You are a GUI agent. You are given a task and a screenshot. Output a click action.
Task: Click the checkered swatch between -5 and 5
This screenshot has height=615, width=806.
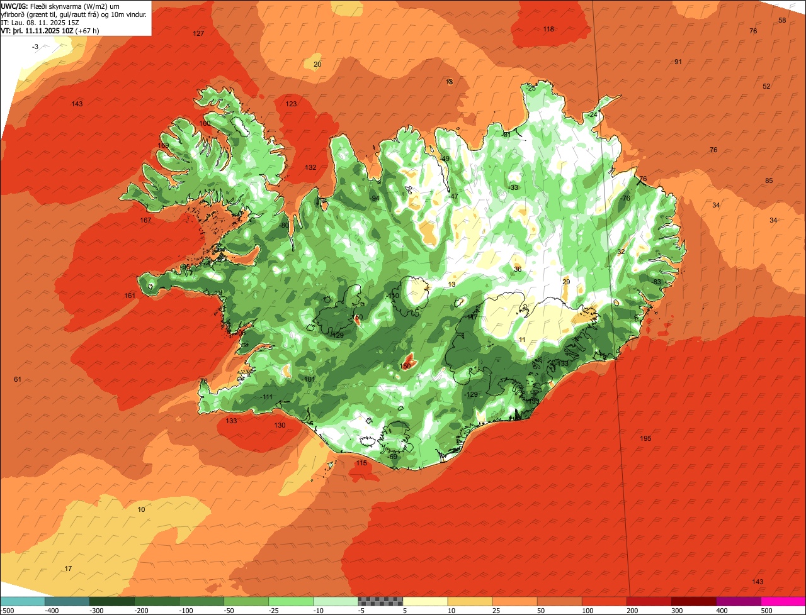[x=380, y=601]
